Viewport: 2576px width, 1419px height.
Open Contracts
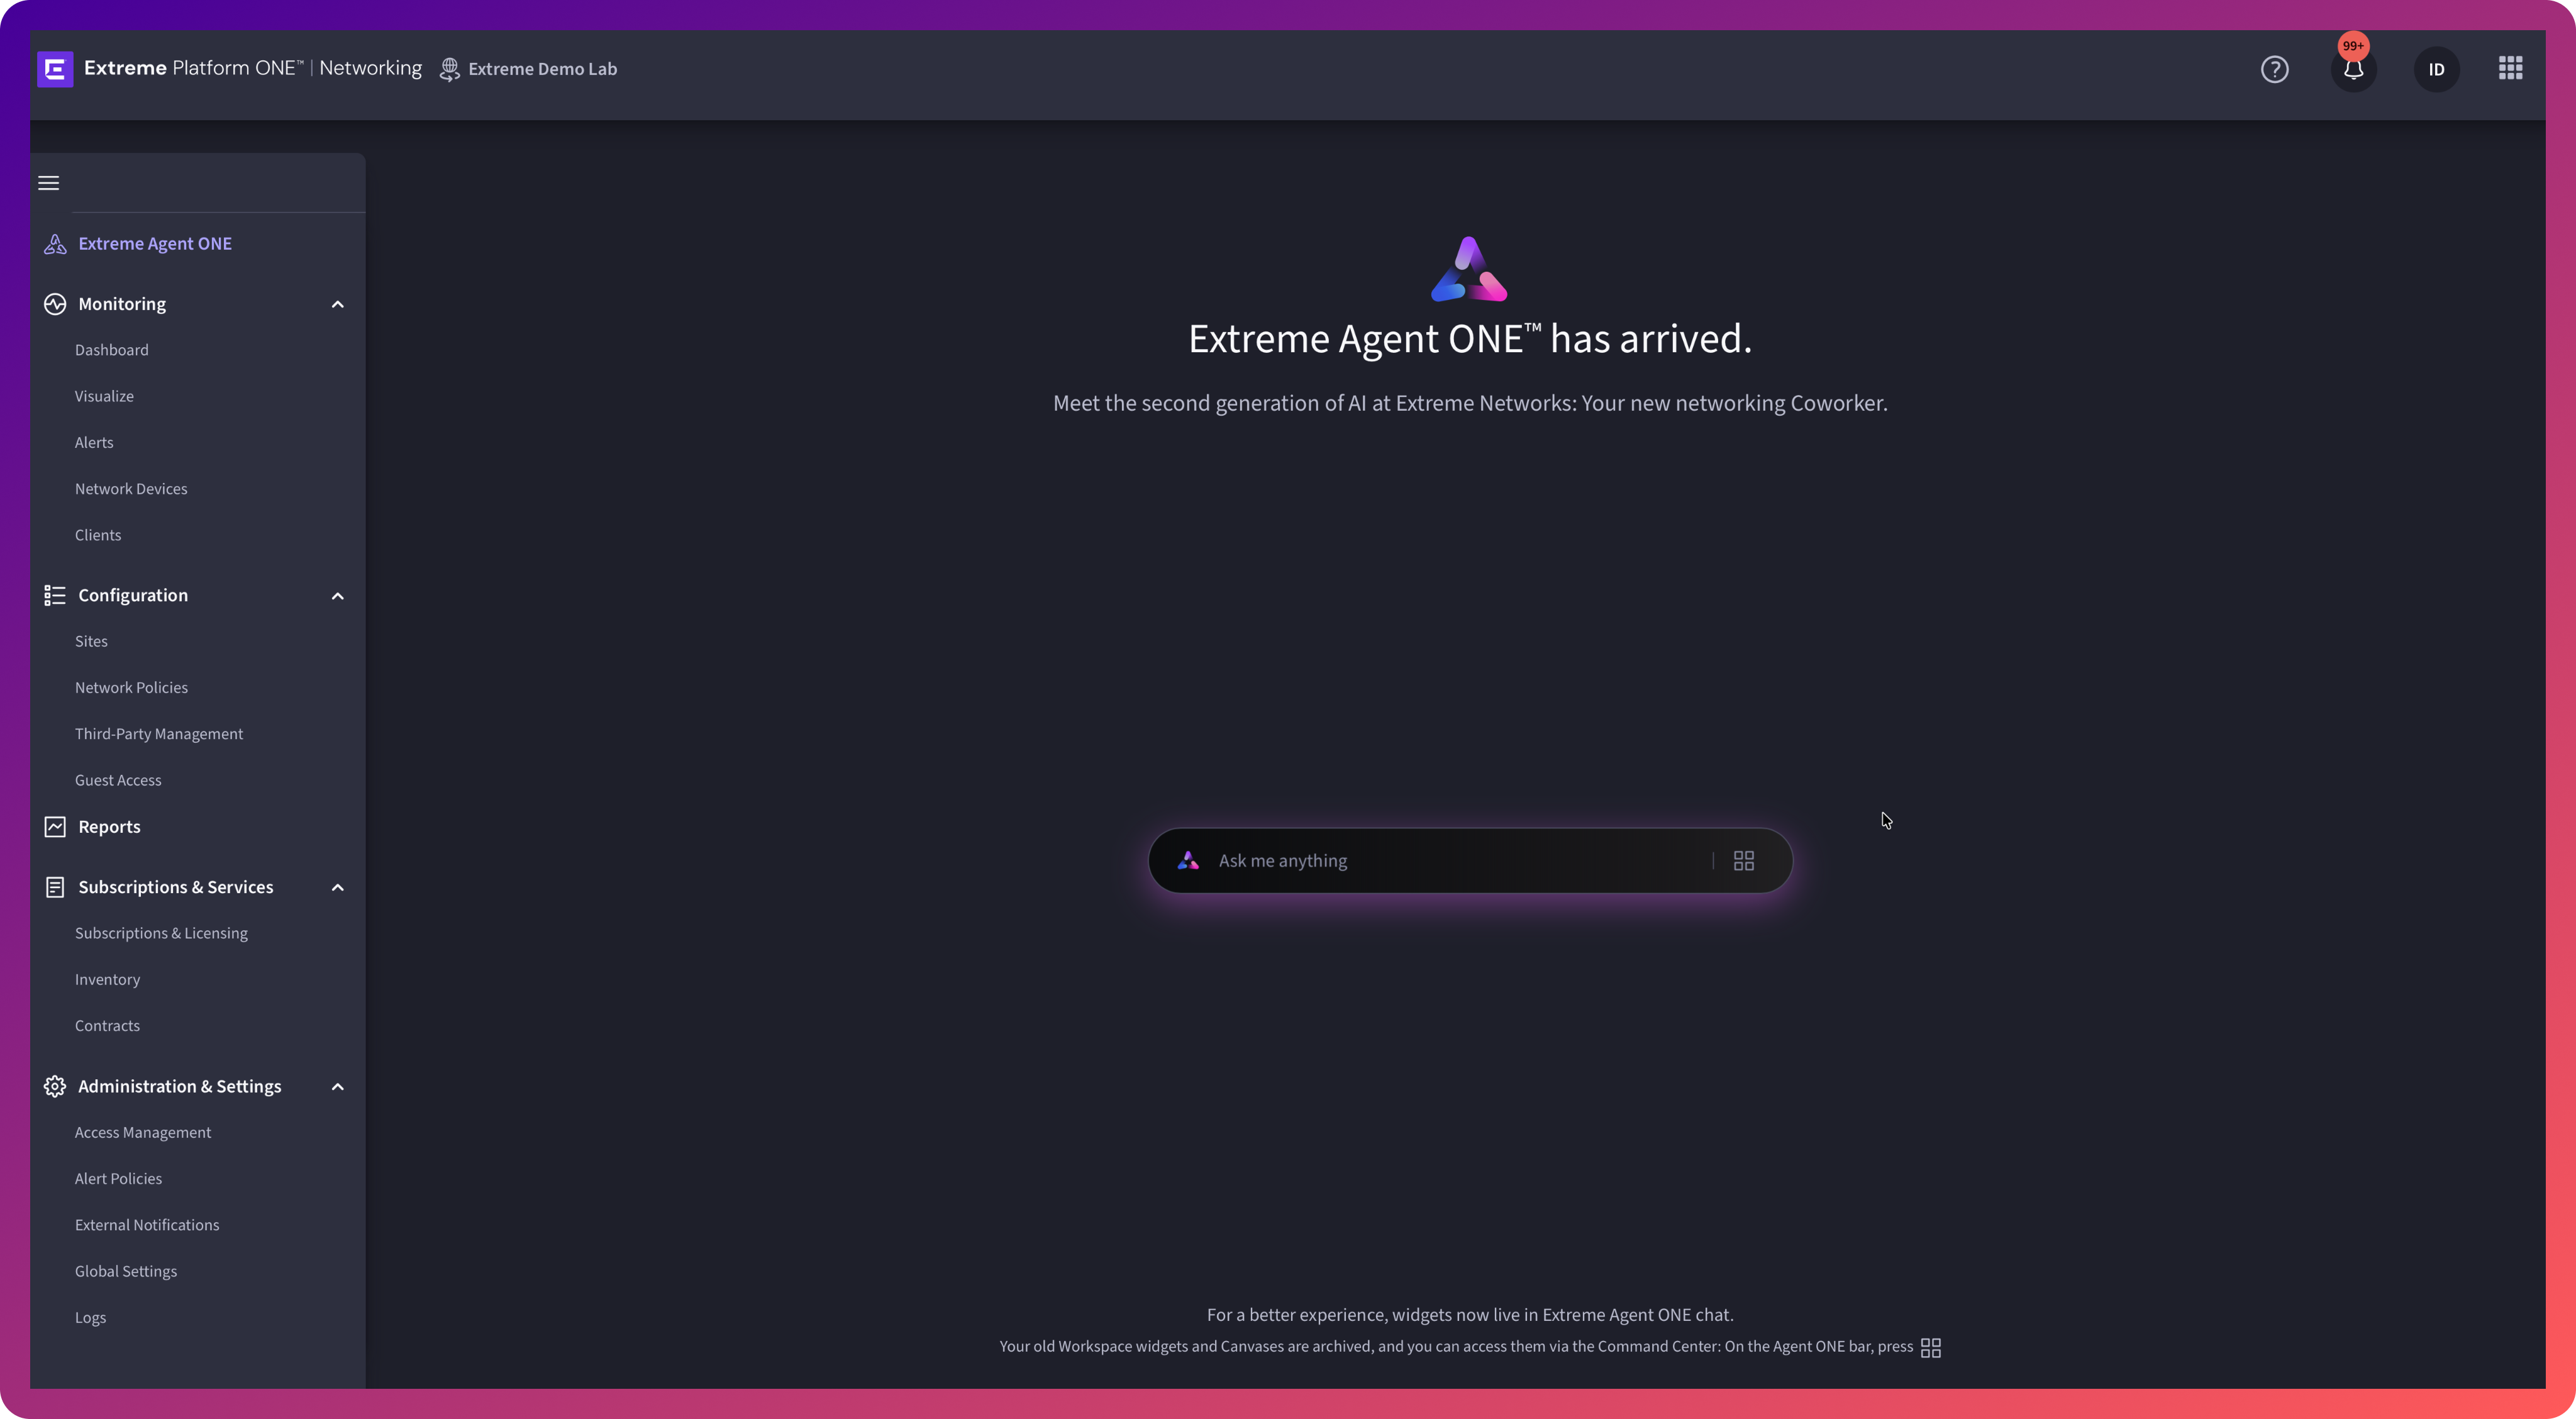tap(107, 1026)
